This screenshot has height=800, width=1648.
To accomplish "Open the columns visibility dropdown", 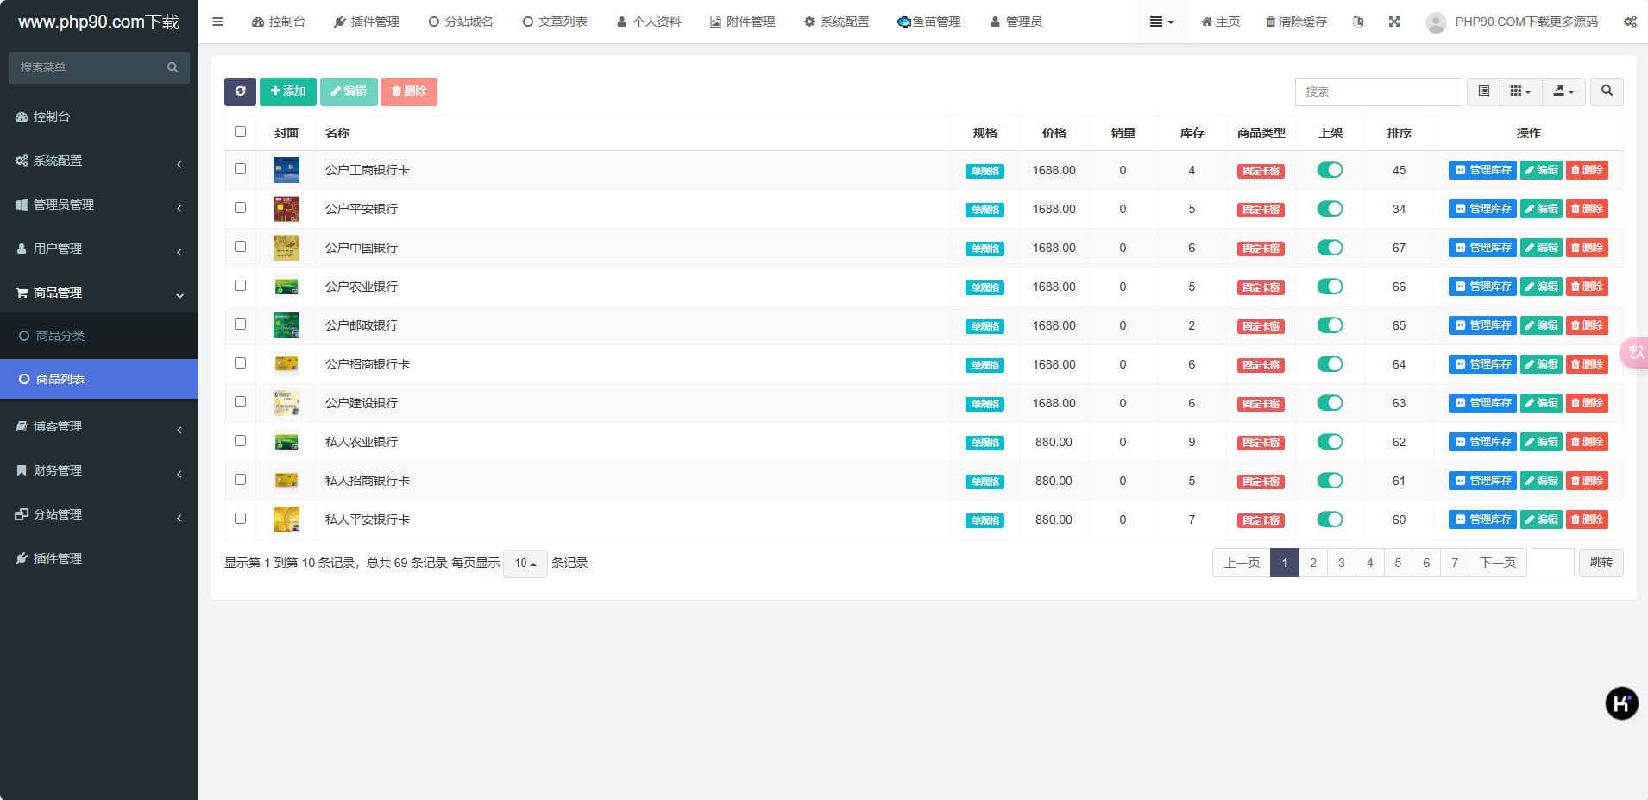I will click(x=1520, y=91).
